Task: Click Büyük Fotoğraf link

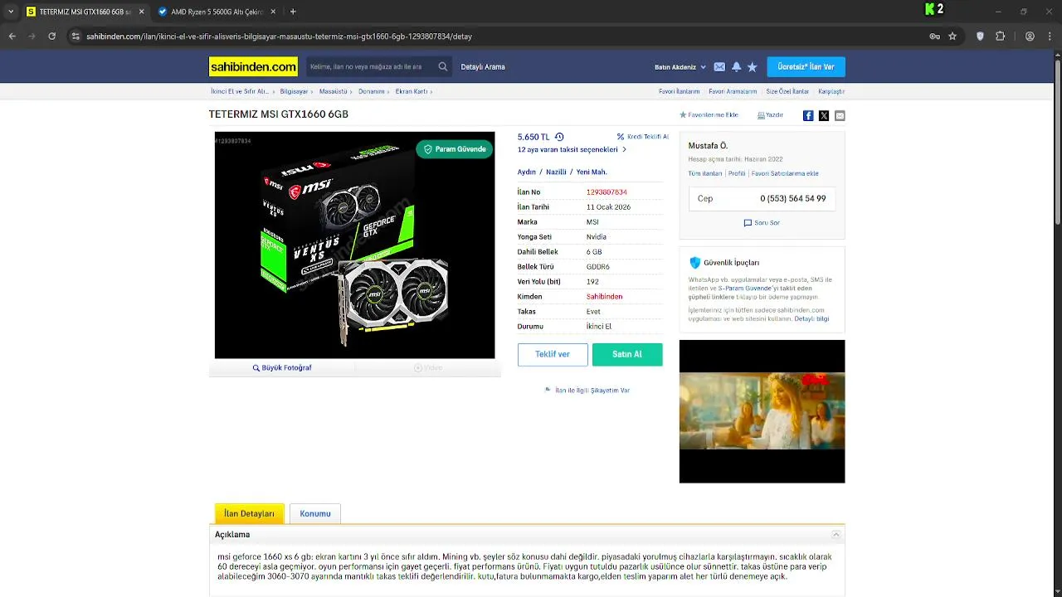Action: pos(282,367)
